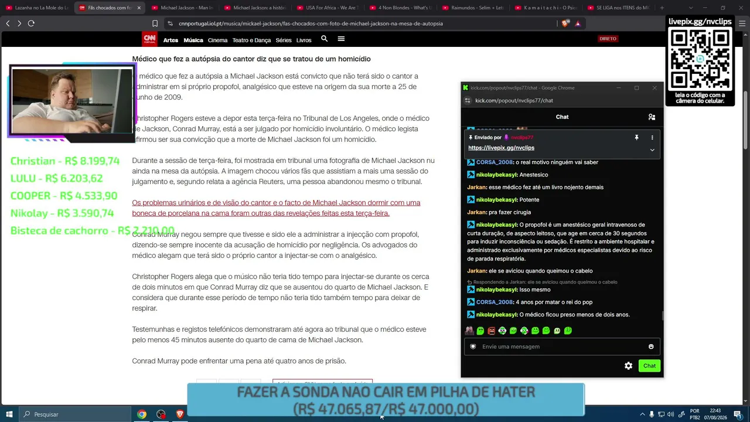This screenshot has height=422, width=750.
Task: Open the Teatro e Dança section
Action: (251, 40)
